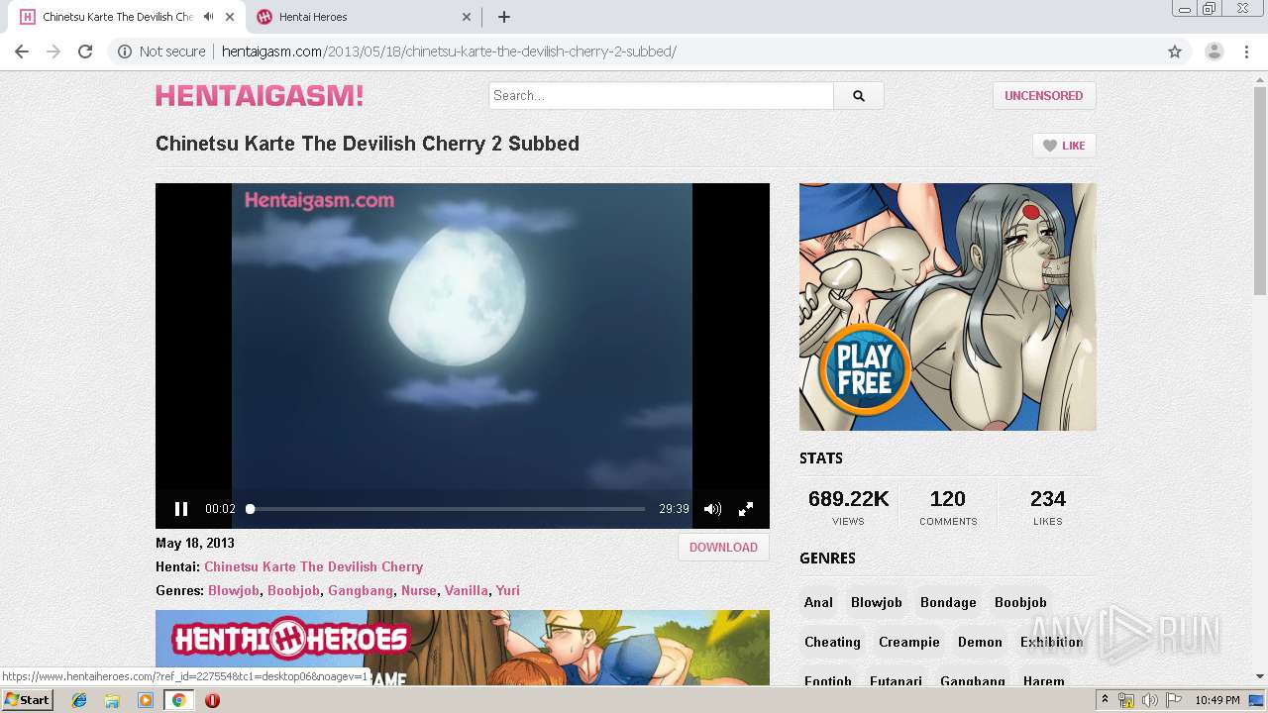This screenshot has height=713, width=1268.
Task: Open the Nurse genre link
Action: 419,590
